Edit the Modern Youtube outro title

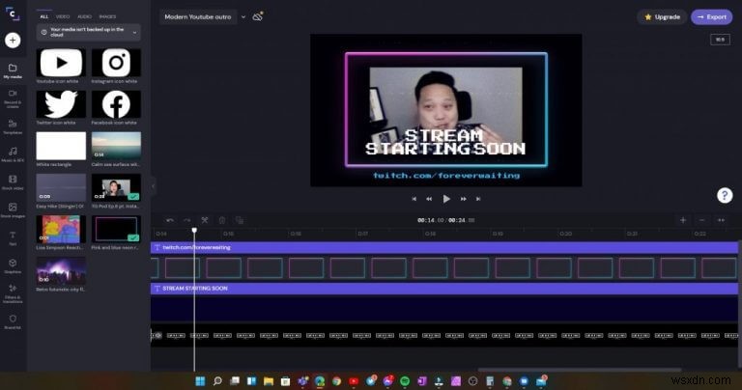198,17
